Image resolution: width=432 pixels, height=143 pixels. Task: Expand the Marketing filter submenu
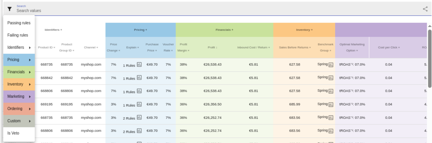click(x=19, y=96)
